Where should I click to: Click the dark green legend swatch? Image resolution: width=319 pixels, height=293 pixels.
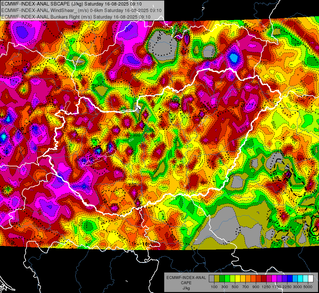click(x=222, y=278)
